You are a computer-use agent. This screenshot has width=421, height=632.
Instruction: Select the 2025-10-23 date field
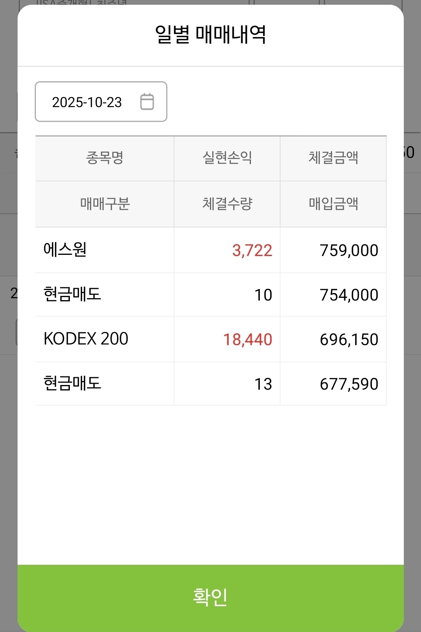point(101,102)
